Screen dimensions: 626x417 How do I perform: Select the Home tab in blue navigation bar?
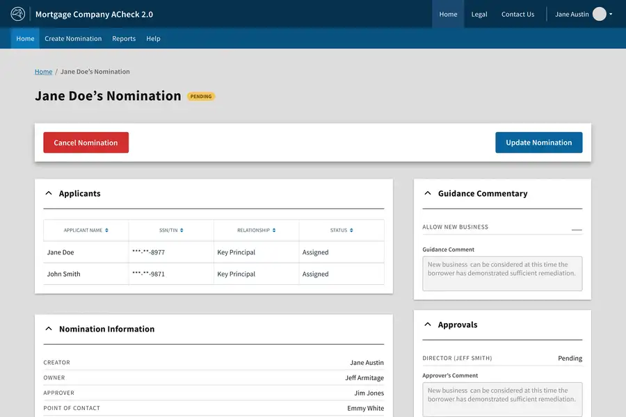tap(25, 38)
